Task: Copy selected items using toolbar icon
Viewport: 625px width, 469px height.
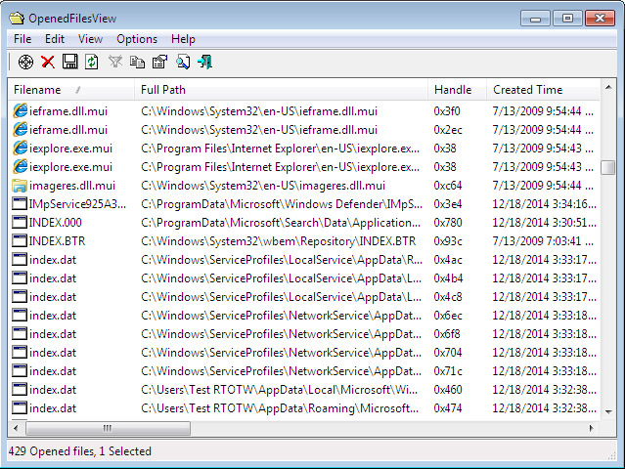Action: click(138, 63)
